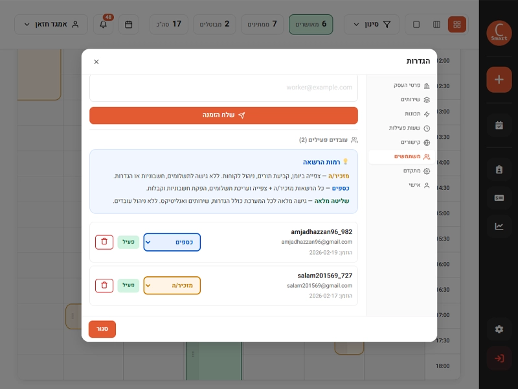This screenshot has height=389, width=518.
Task: Click the שלח הזמנה send invite button
Action: point(223,115)
